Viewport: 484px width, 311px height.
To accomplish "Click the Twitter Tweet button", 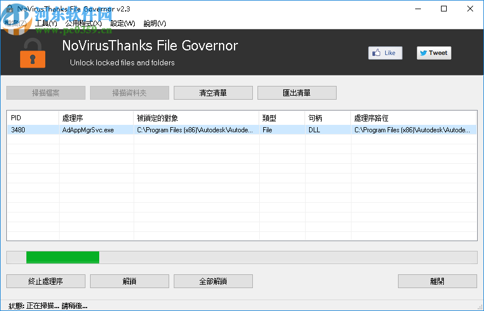I will click(x=434, y=53).
